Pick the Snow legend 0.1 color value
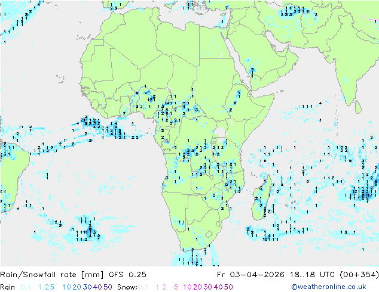 (x=143, y=287)
